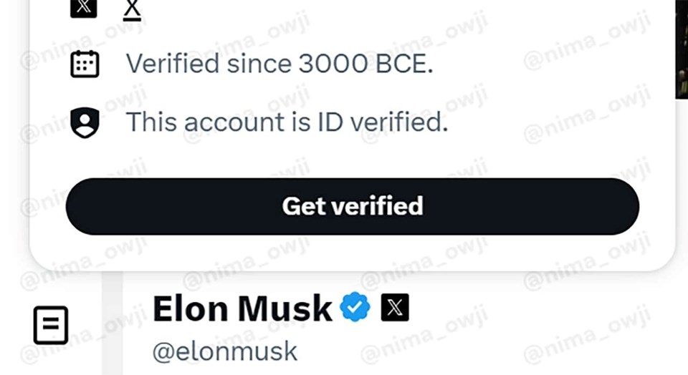Open the dark image thumbnail at right edge
The height and width of the screenshot is (375, 688).
click(682, 49)
